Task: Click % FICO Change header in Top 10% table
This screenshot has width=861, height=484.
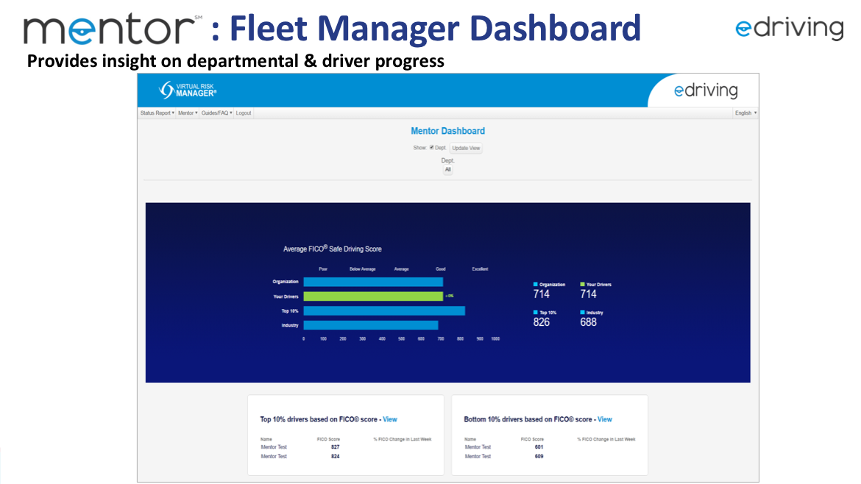Action: [403, 439]
